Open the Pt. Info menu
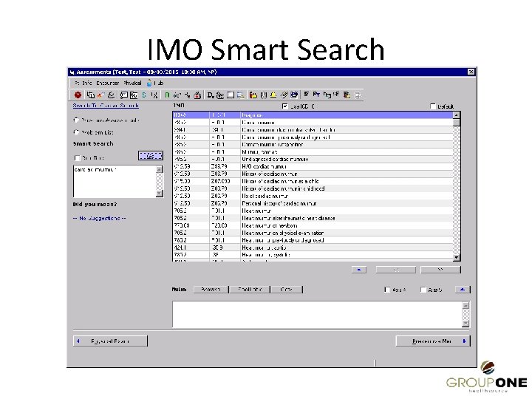Viewport: 532px width, 399px height. (83, 83)
